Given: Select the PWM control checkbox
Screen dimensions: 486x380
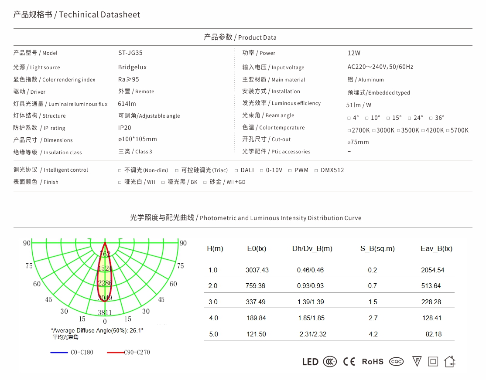Looking at the screenshot, I should tap(290, 171).
